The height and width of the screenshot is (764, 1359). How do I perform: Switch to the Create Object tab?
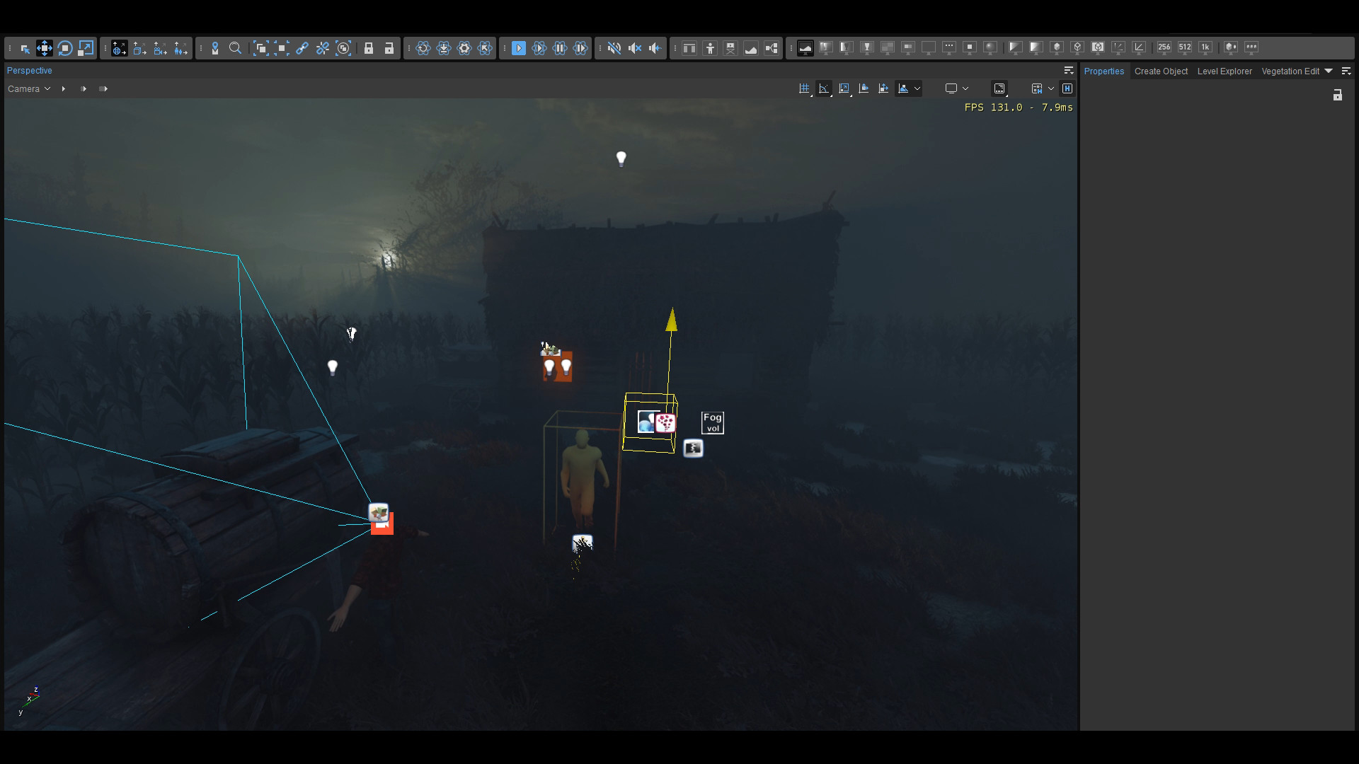coord(1161,71)
